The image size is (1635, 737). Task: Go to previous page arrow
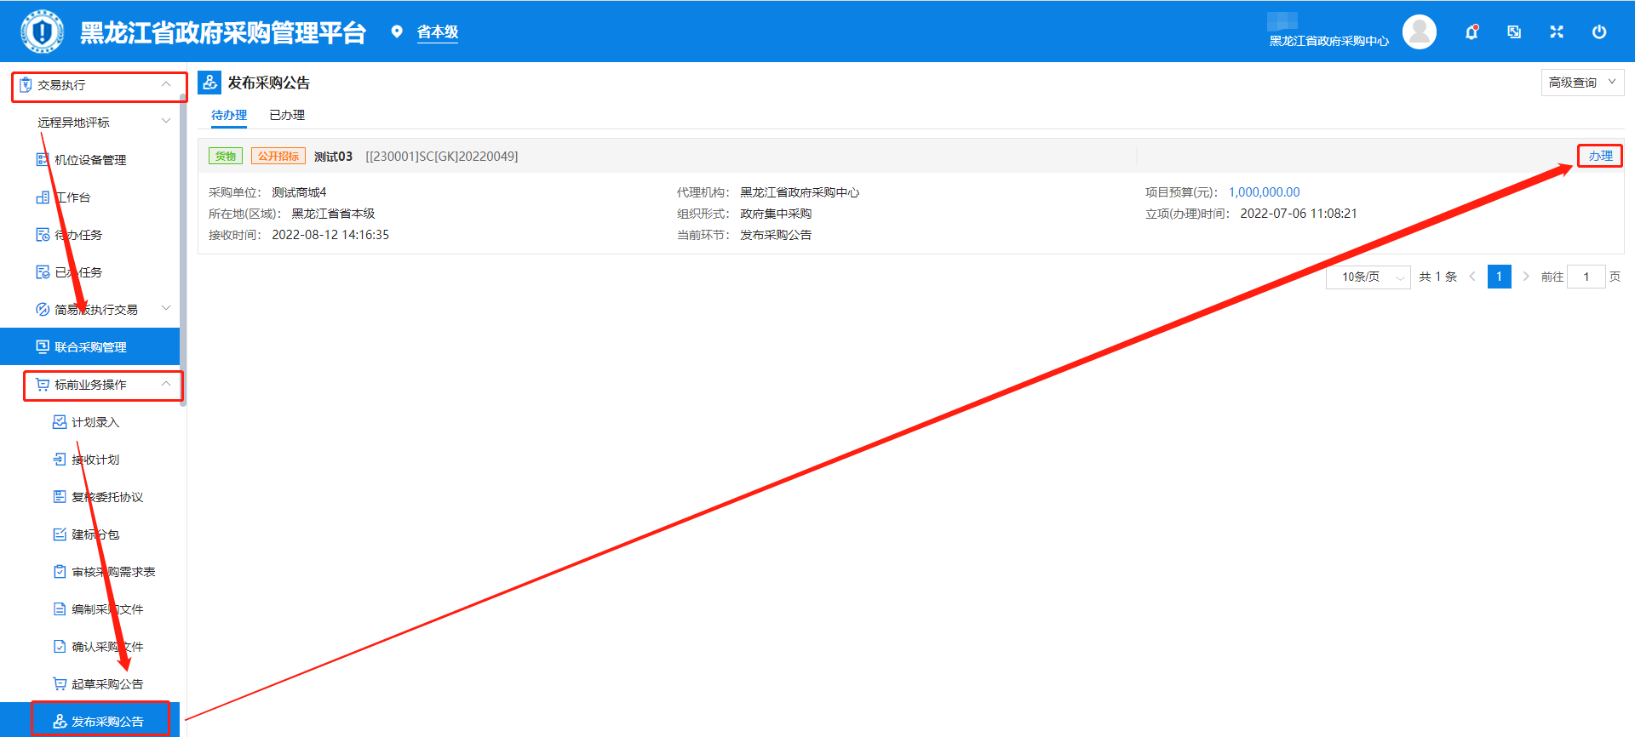click(1472, 277)
